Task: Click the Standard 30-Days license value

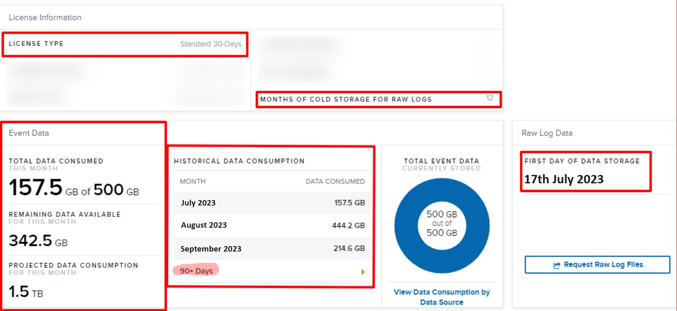Action: tap(210, 44)
